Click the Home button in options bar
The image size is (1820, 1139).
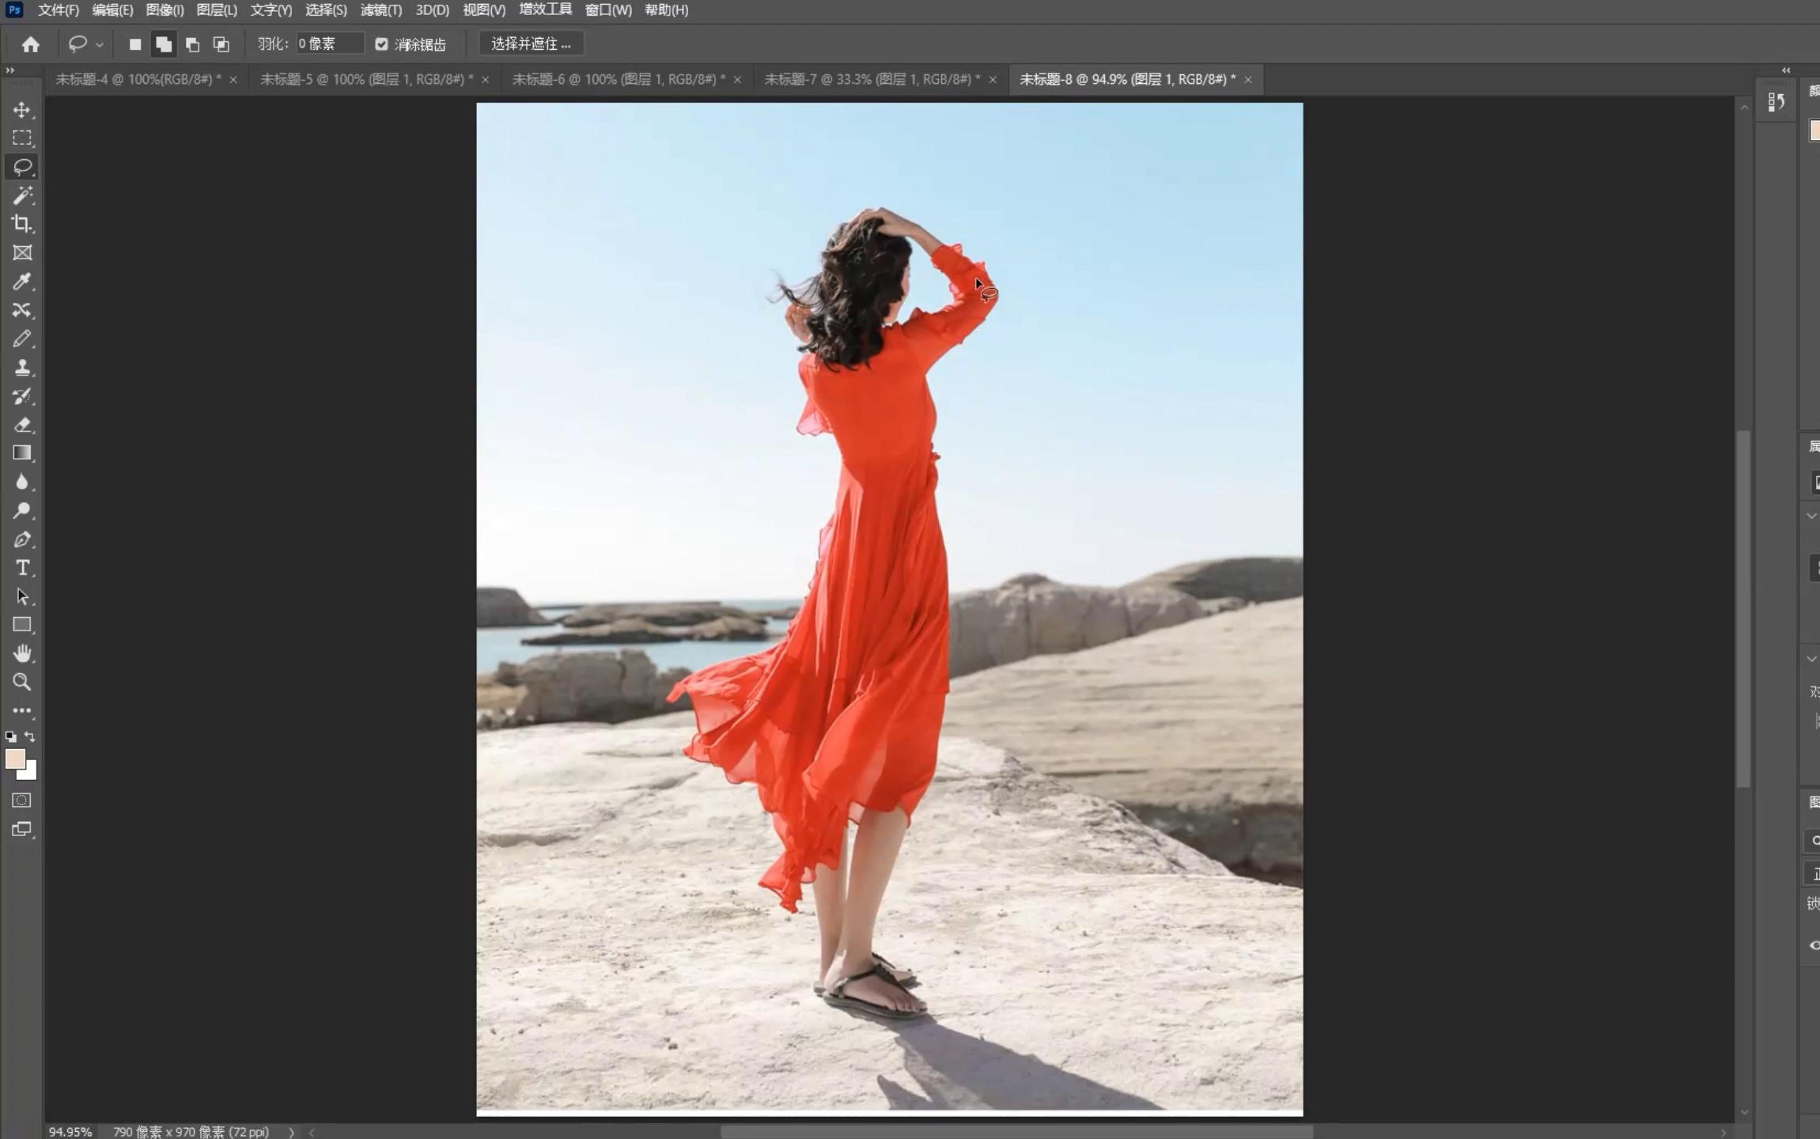click(31, 44)
